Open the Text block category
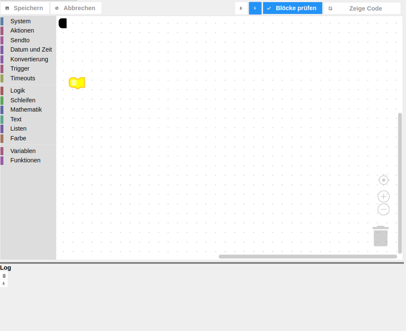This screenshot has width=406, height=331. coord(28,119)
